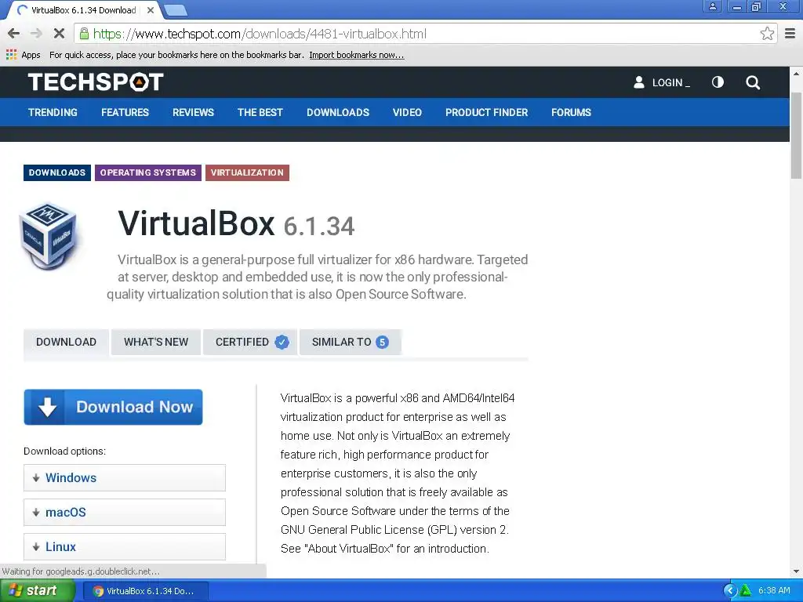The height and width of the screenshot is (602, 803).
Task: Click the DOWNLOADS category tag
Action: (56, 172)
